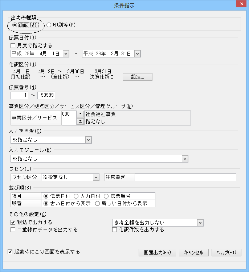Uncheck 税込で出力する checkbox
This screenshot has height=272, width=249.
pyautogui.click(x=13, y=222)
